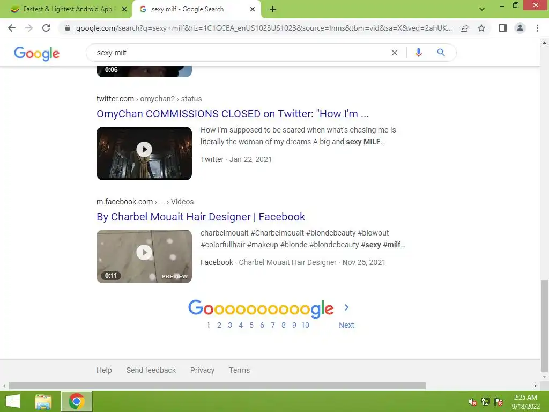
Task: Open the Windows Start button
Action: point(13,401)
